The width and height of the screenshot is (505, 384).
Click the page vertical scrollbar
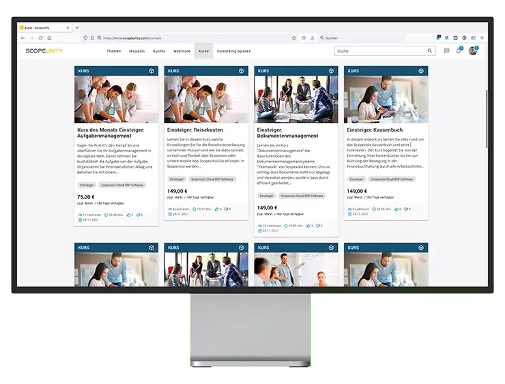point(487,119)
